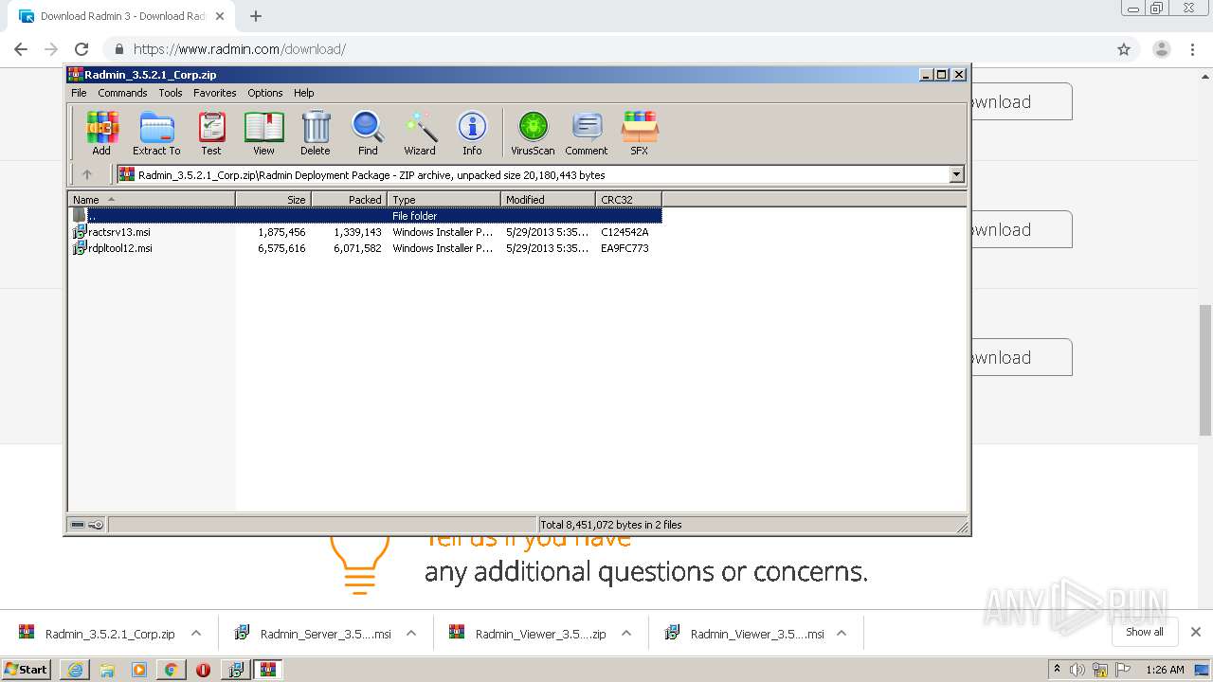
Task: Open Internet Explorer from taskbar
Action: 75,670
